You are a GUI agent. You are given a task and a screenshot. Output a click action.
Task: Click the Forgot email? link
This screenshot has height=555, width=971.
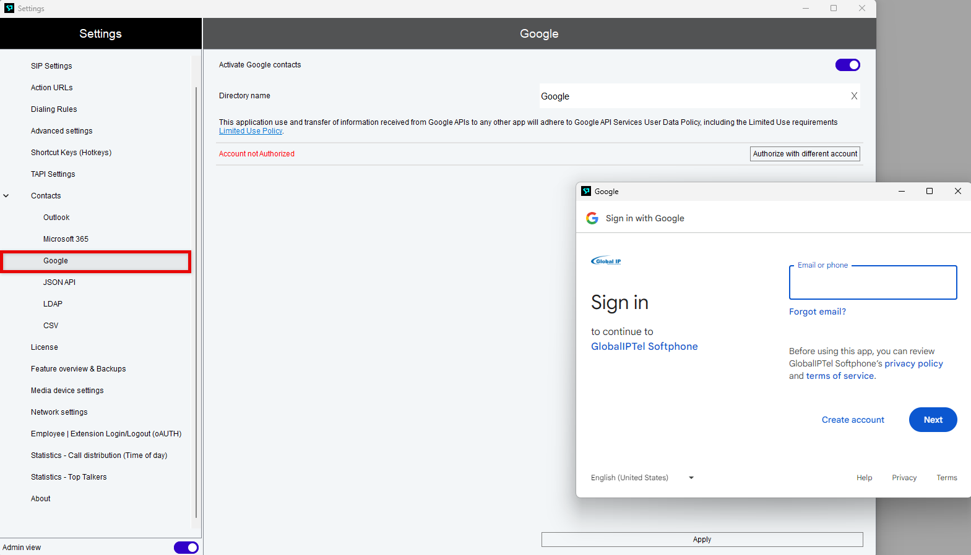click(x=818, y=311)
